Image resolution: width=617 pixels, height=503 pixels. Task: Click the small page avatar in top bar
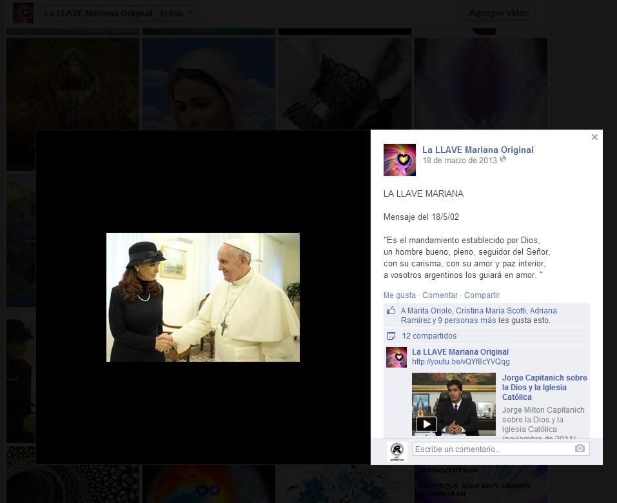(23, 13)
